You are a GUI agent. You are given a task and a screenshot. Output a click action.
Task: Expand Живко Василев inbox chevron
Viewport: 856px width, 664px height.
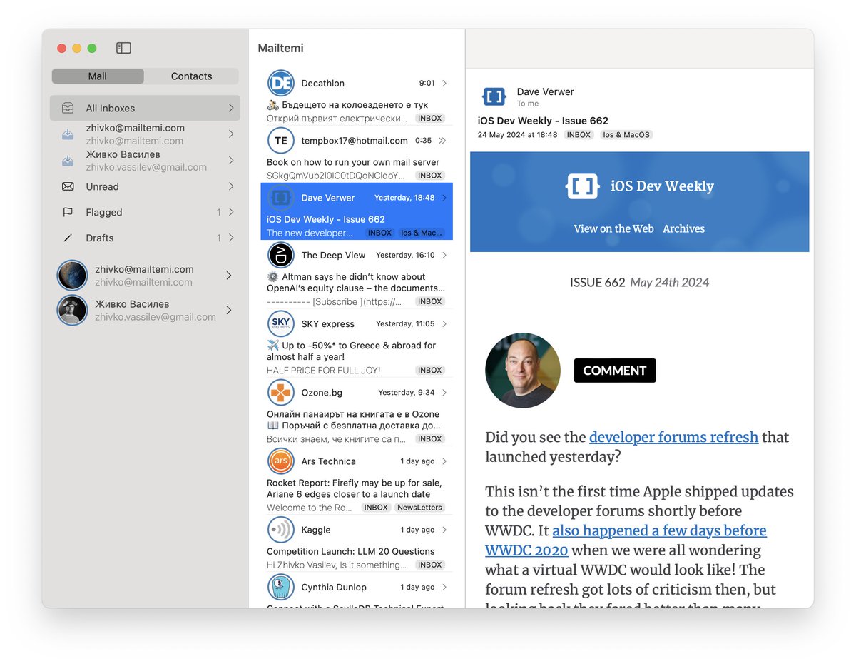[x=231, y=161]
